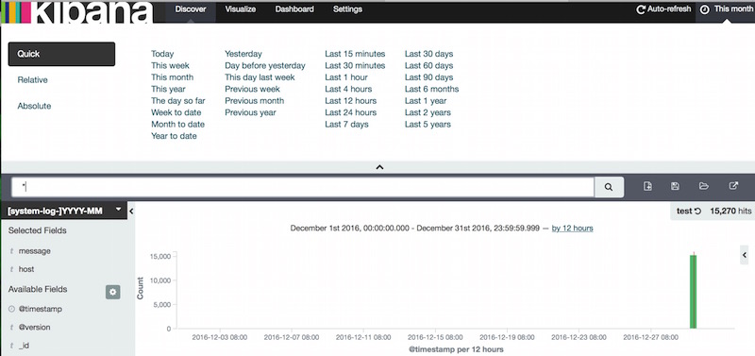This screenshot has height=356, width=755.
Task: Select the Relative time range mode
Action: point(33,80)
